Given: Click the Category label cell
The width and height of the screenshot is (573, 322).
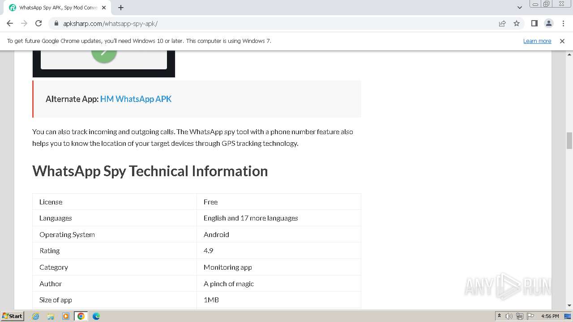Looking at the screenshot, I should [x=115, y=267].
